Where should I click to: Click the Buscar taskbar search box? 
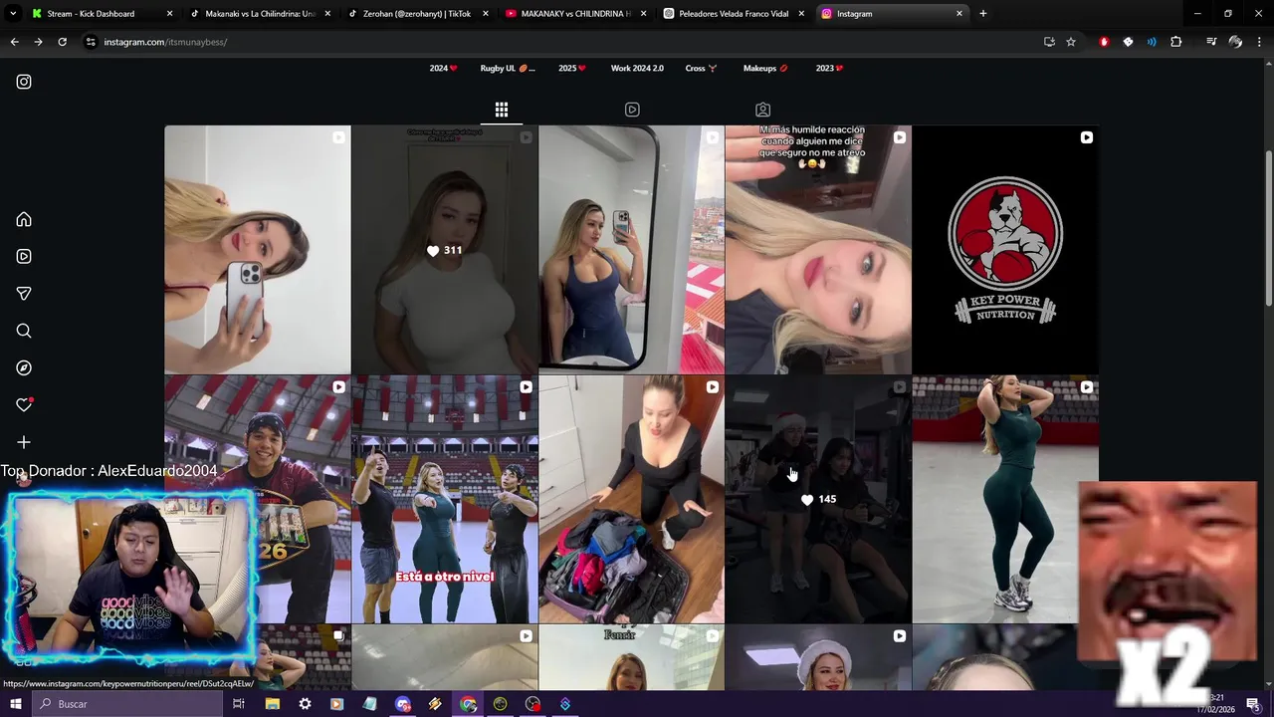pyautogui.click(x=126, y=704)
